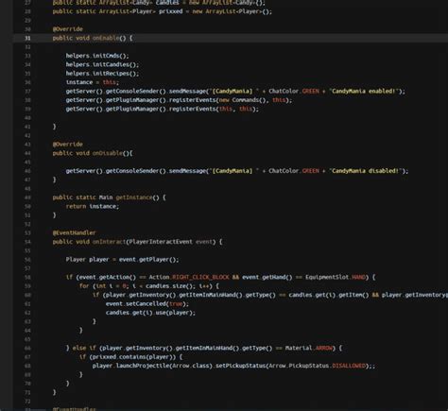Viewport: 448px width, 411px height.
Task: Click the candies.get(i).getItem() comparison
Action: [329, 295]
